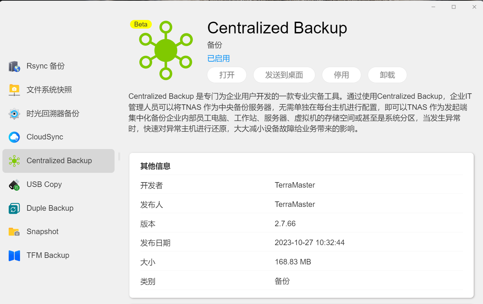Click the 已启用 status link
Screen dimensions: 483x304
pos(218,59)
